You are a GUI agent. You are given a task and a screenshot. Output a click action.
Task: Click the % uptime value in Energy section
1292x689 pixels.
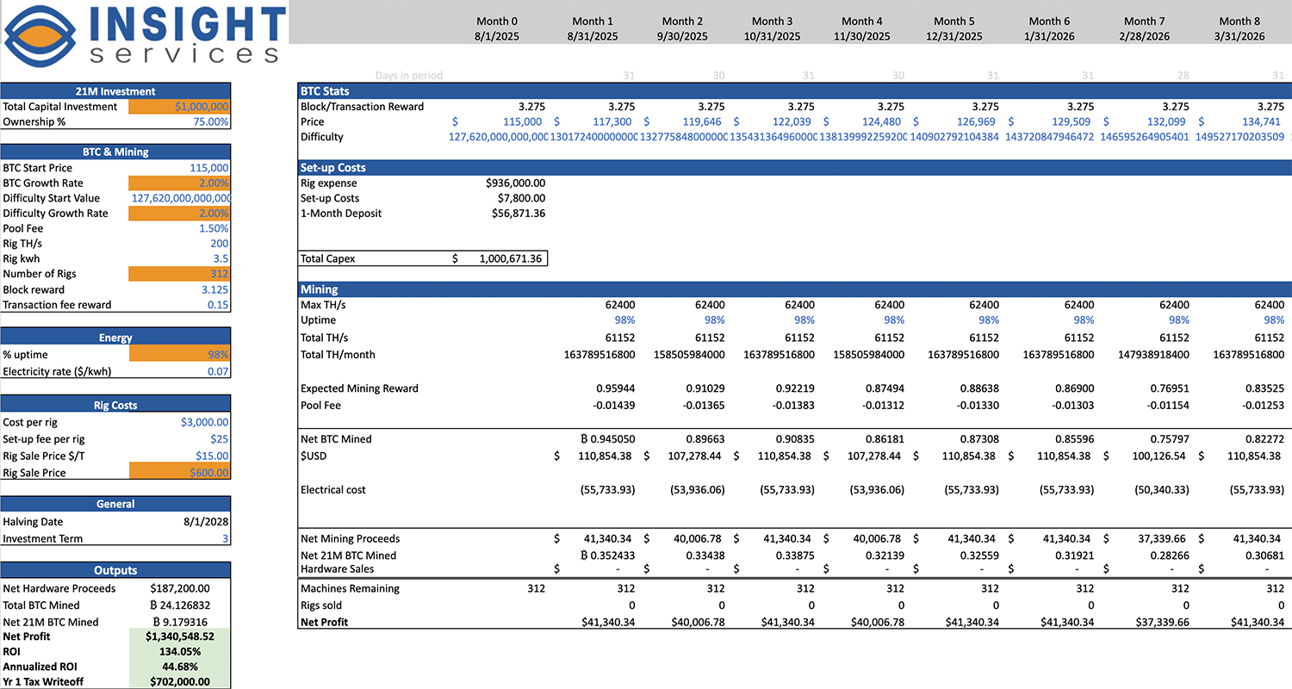179,355
